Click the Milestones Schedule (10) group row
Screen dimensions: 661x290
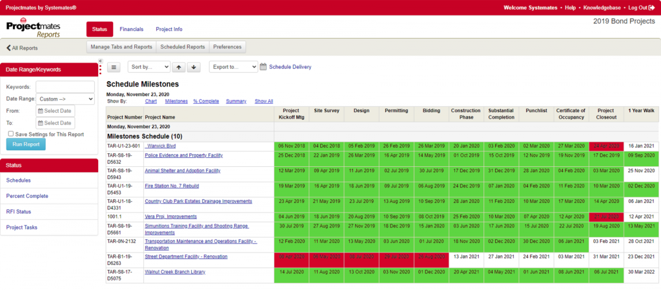pyautogui.click(x=190, y=137)
